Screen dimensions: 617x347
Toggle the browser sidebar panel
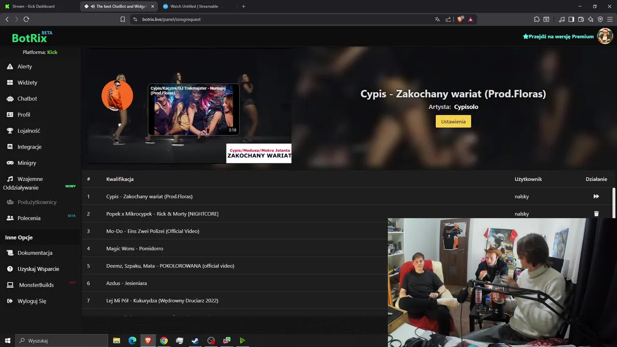pyautogui.click(x=571, y=19)
